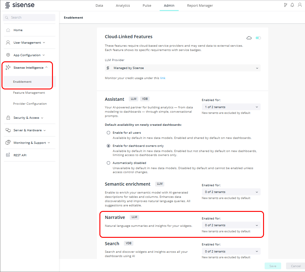This screenshot has width=305, height=272.
Task: Open Semantic enrichment tenants dropdown
Action: click(231, 192)
